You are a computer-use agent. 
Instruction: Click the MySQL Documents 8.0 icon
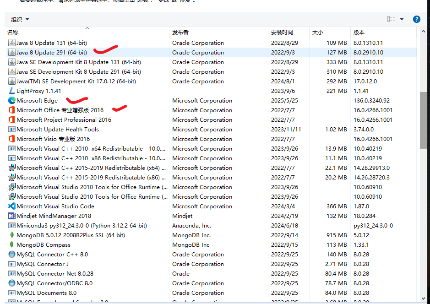pos(11,293)
